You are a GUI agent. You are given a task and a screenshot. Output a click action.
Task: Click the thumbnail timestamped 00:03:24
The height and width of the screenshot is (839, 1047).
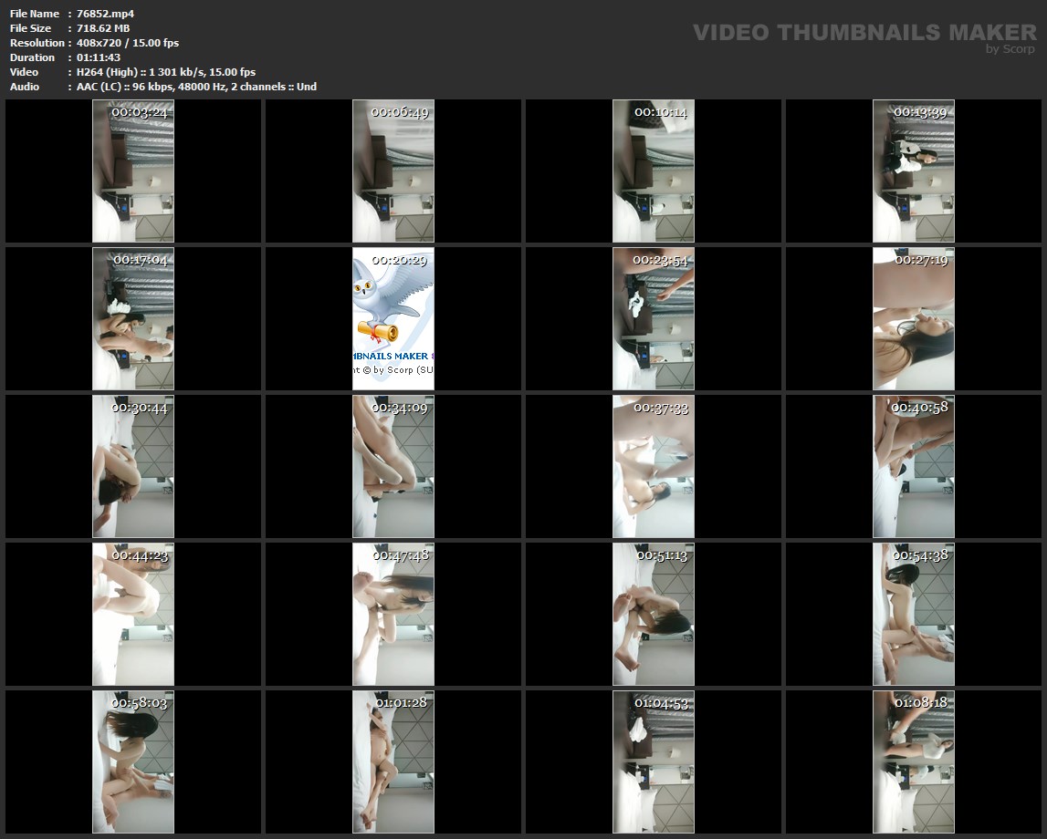coord(133,171)
